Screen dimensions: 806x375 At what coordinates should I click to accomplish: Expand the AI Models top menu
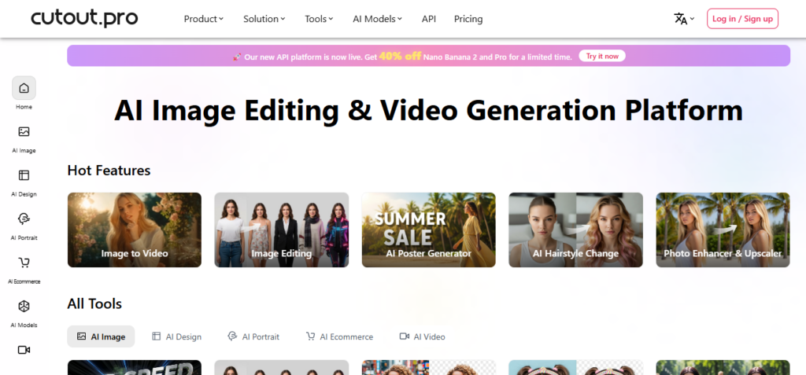(x=377, y=19)
